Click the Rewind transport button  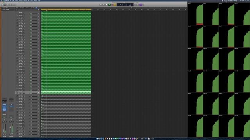coord(101,5)
